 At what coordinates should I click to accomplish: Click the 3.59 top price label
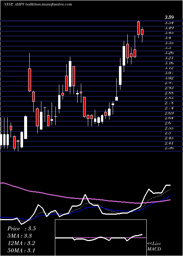click(169, 17)
